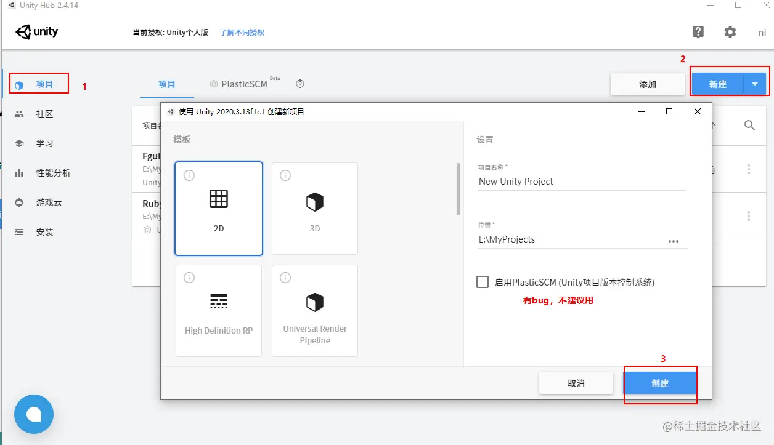Click the 社区 people icon in sidebar
774x445 pixels.
[19, 114]
